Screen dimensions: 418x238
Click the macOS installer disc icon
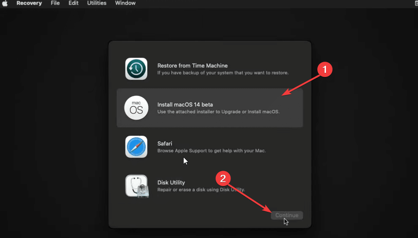pyautogui.click(x=136, y=108)
